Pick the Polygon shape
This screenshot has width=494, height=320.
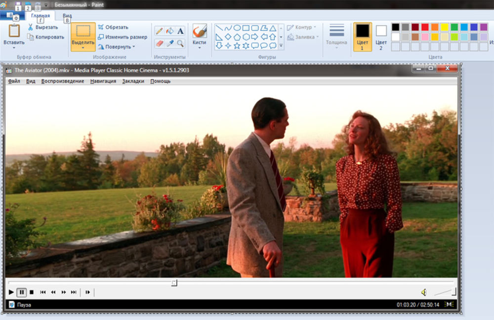pyautogui.click(x=264, y=28)
